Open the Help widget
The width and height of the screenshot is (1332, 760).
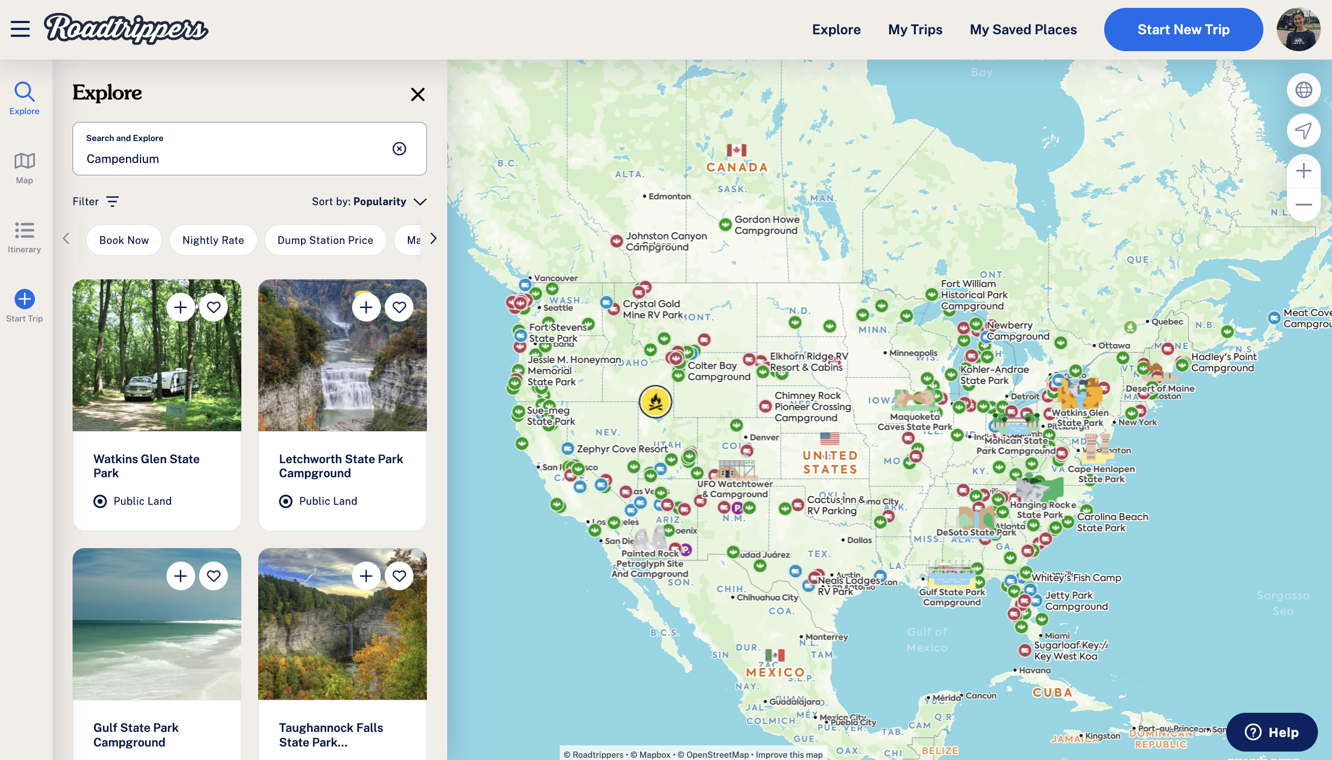click(x=1272, y=732)
